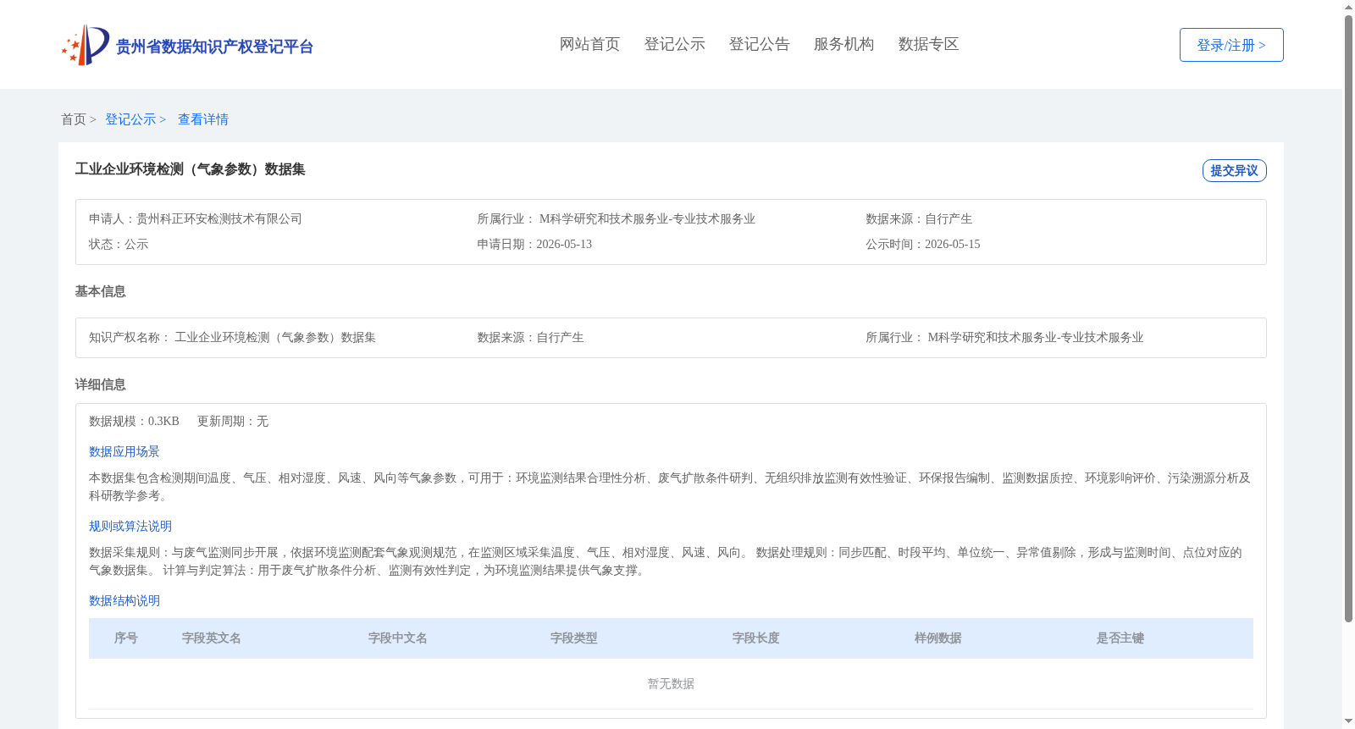Click 知识产权名称 field in 基本信息
1355x729 pixels.
pyautogui.click(x=232, y=337)
